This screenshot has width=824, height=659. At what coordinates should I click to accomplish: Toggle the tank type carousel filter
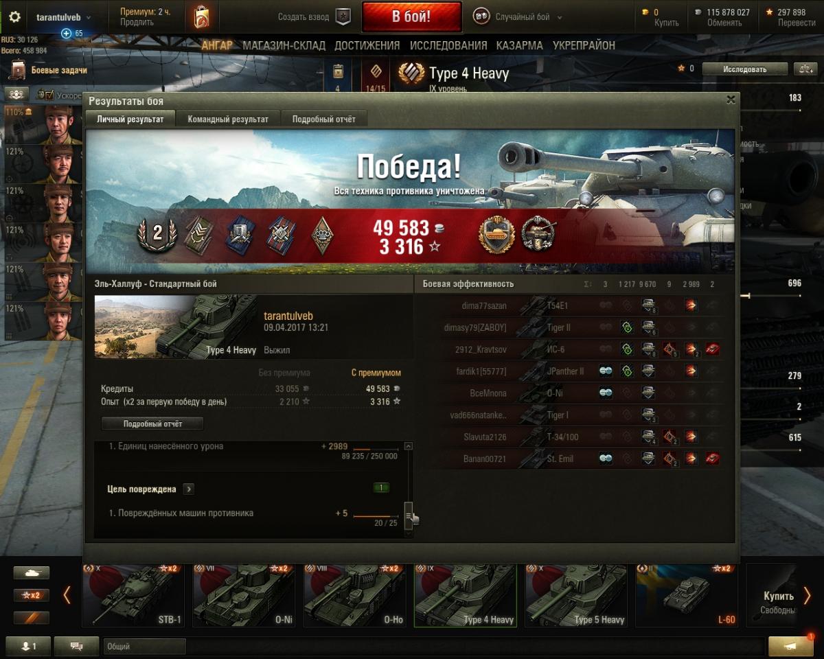32,573
